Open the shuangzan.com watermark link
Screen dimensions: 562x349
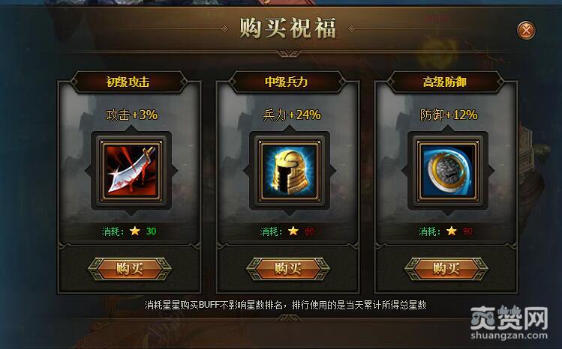509,336
